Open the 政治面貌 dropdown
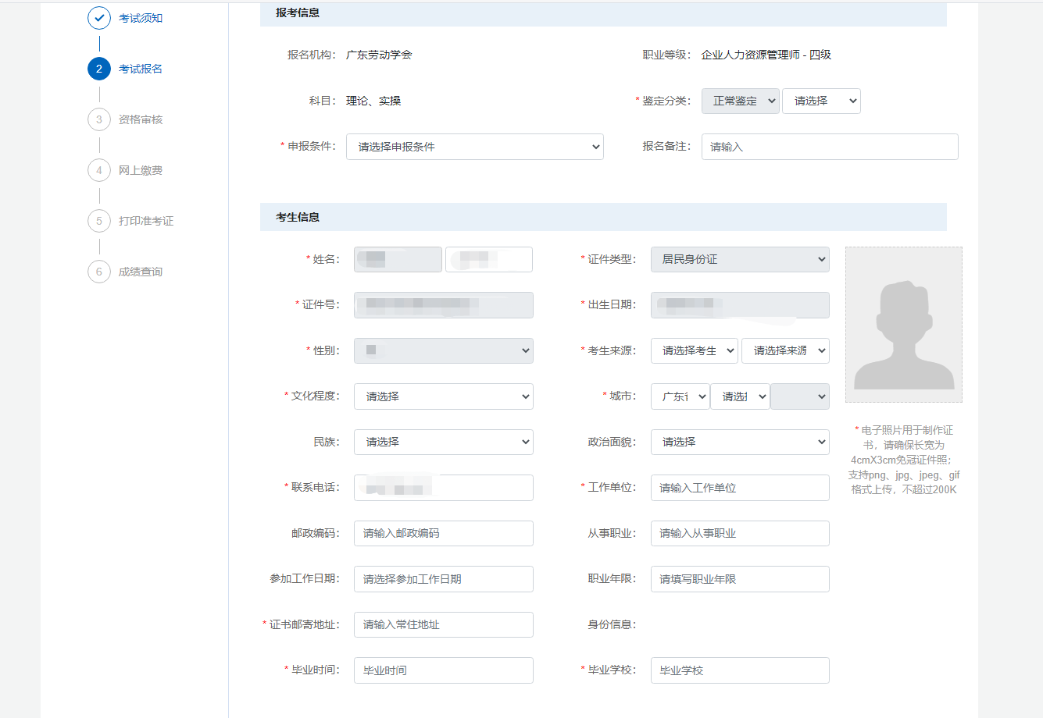 point(740,442)
